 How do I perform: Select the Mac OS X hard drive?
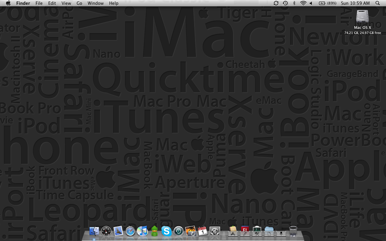click(x=362, y=17)
